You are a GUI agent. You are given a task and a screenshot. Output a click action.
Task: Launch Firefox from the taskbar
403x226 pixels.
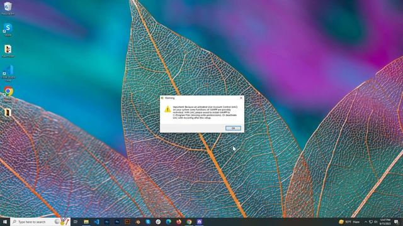tap(179, 222)
